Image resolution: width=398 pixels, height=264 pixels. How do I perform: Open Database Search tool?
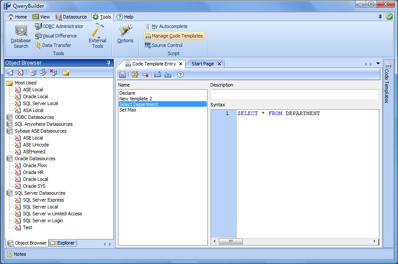coord(21,36)
